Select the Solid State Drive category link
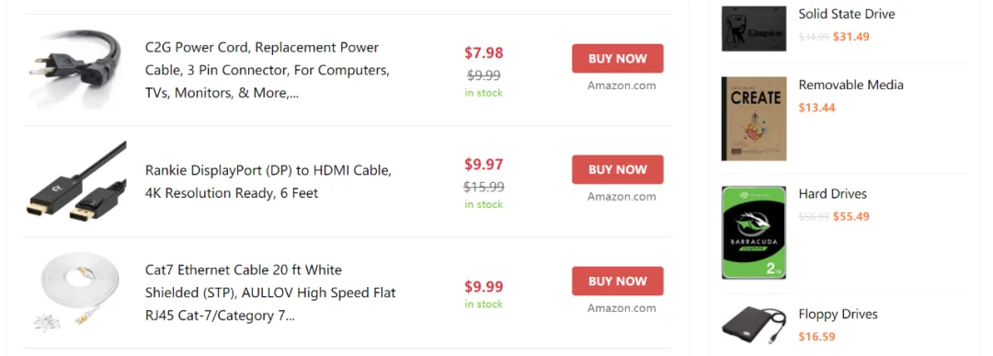 coord(847,14)
